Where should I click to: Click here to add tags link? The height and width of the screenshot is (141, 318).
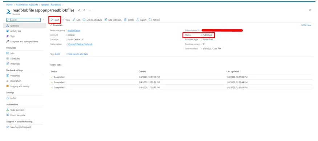tap(78, 54)
